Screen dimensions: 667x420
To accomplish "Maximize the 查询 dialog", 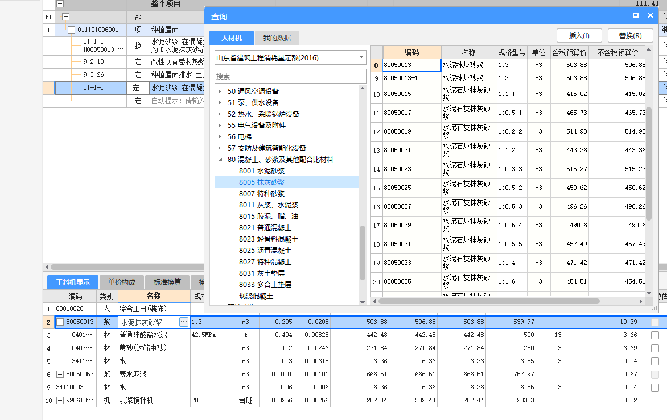I will [x=636, y=15].
